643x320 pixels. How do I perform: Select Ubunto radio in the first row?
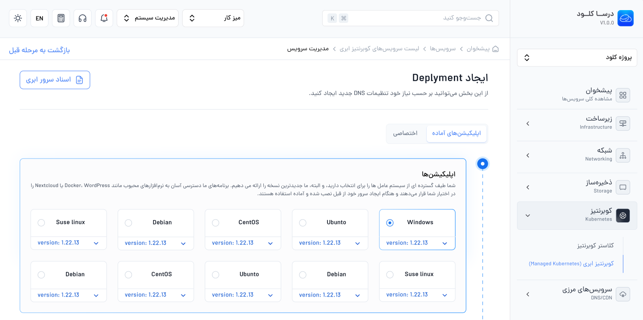[303, 223]
